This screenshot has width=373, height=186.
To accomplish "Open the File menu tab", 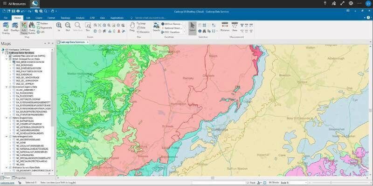I will (6, 18).
